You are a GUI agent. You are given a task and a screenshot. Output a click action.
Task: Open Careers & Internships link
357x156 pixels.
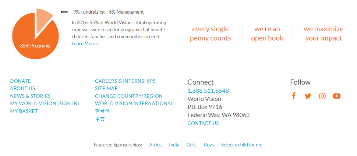click(x=125, y=81)
